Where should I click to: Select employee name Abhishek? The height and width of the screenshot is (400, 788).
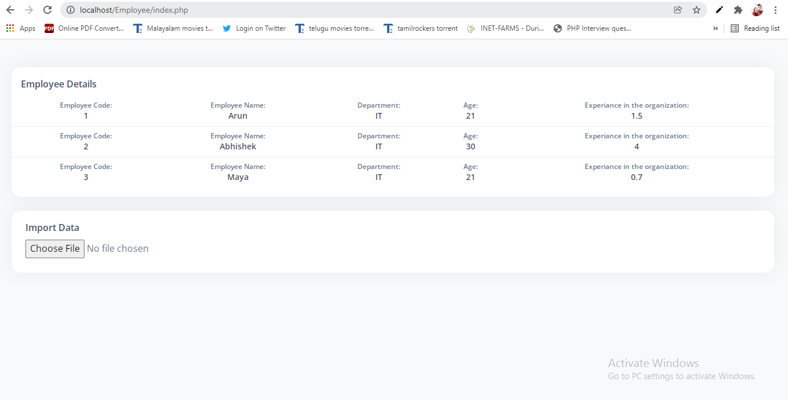(x=238, y=146)
